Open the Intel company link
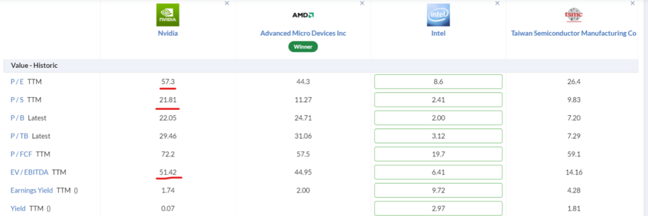The image size is (648, 216). point(438,34)
